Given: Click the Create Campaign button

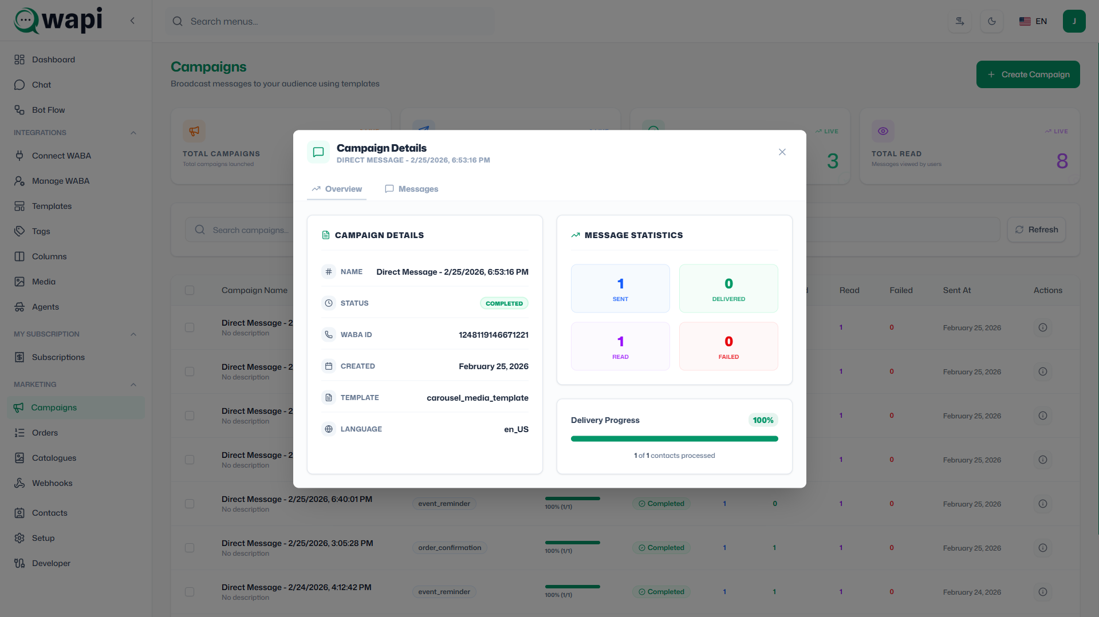Looking at the screenshot, I should coord(1027,74).
